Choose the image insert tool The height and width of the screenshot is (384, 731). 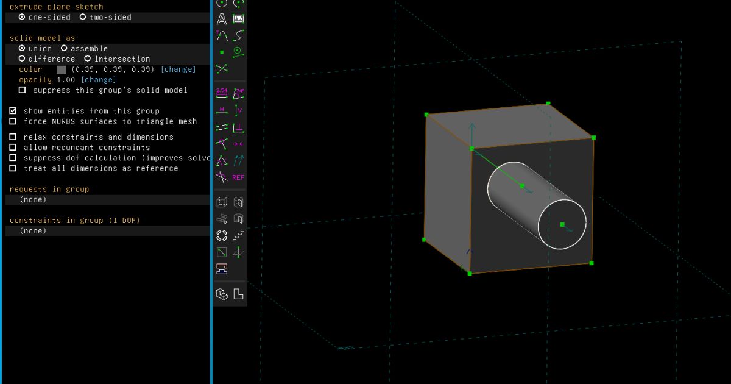(x=238, y=20)
